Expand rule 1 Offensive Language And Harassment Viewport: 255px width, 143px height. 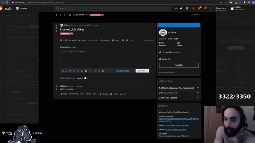coord(179,88)
